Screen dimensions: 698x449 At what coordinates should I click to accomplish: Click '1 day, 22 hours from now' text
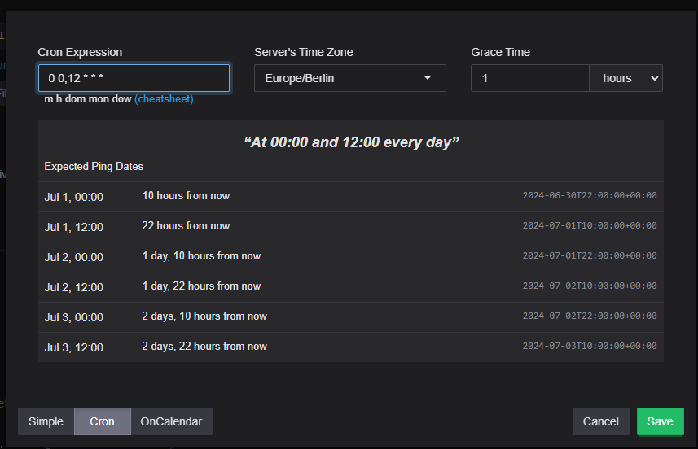click(x=202, y=286)
